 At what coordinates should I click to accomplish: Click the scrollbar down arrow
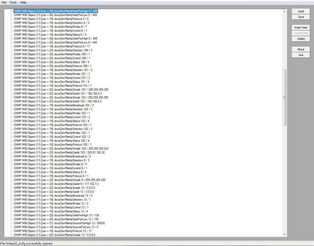click(284, 234)
